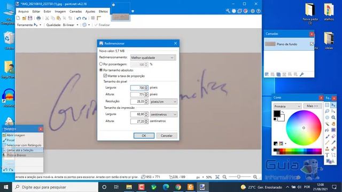Click the Redo arrow in main toolbar
The height and width of the screenshot is (192, 342).
pos(84,18)
